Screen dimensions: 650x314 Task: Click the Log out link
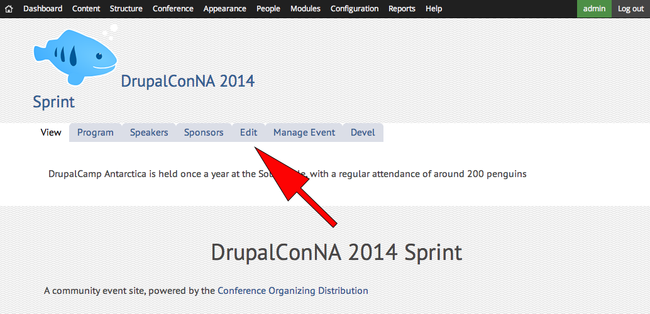coord(631,9)
